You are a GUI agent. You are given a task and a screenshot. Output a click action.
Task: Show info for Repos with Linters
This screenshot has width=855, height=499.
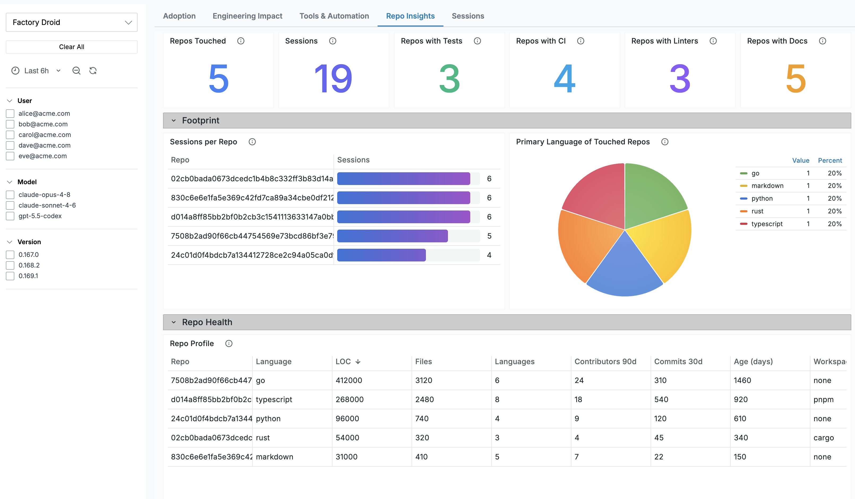(713, 41)
